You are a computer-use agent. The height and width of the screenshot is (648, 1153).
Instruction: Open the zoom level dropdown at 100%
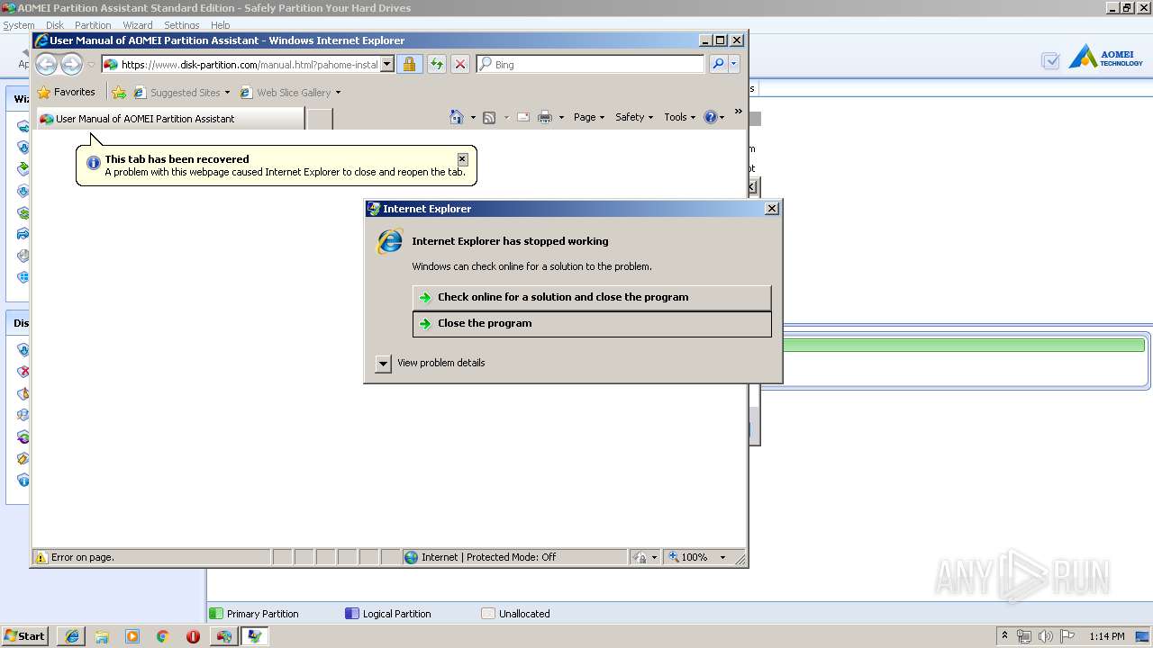click(722, 557)
